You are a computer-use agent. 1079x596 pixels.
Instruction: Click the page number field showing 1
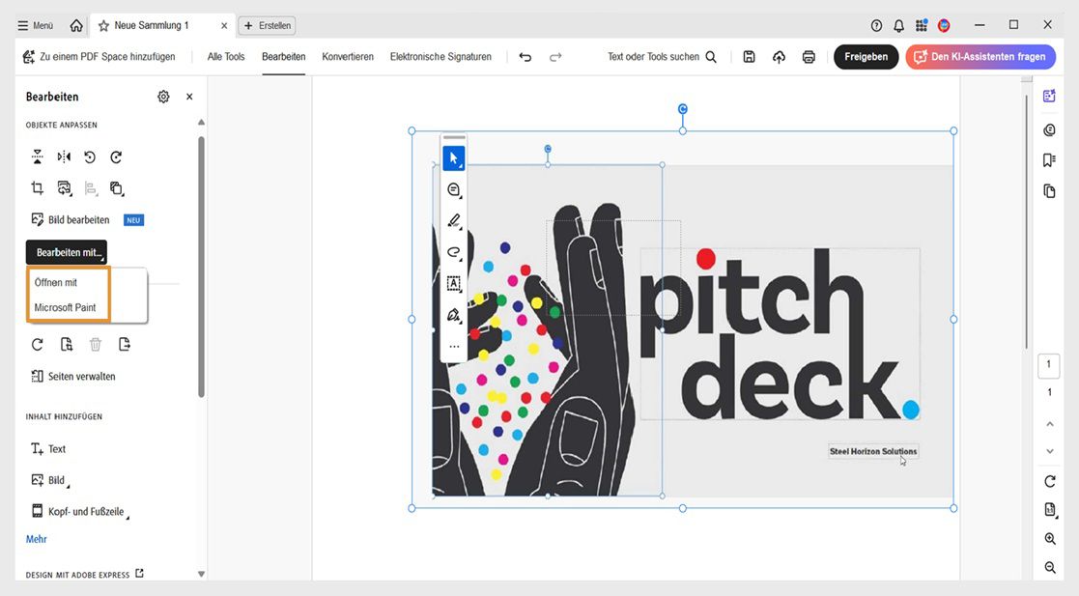point(1049,365)
